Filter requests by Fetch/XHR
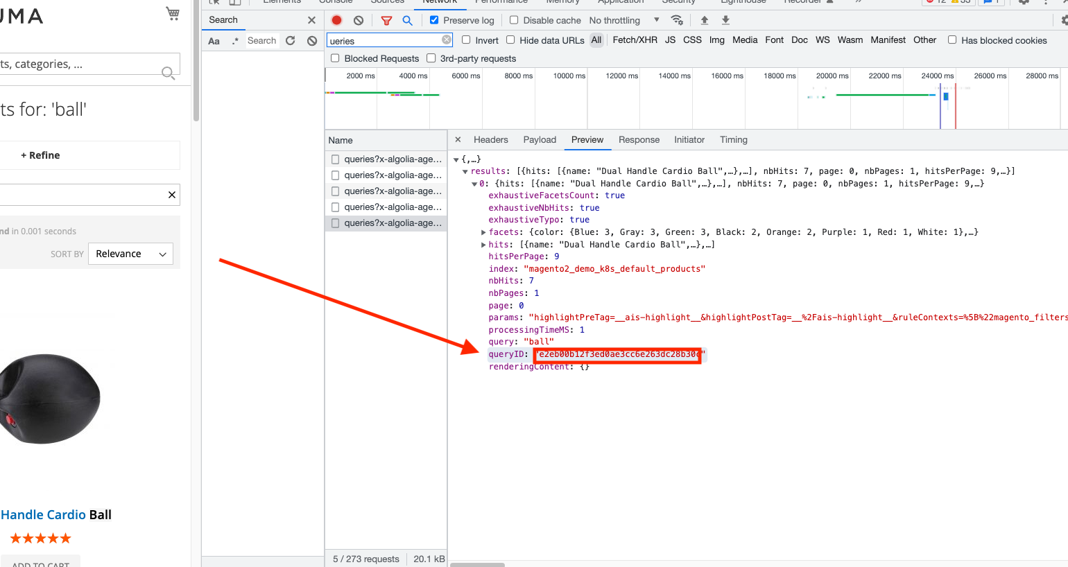This screenshot has width=1068, height=567. coord(635,40)
